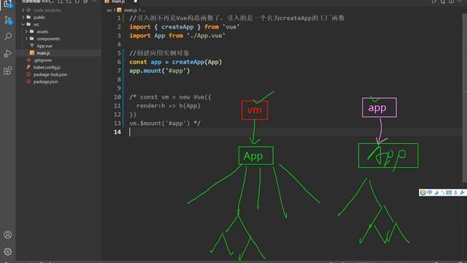
Task: Expand the public folder chevron
Action: [23, 17]
